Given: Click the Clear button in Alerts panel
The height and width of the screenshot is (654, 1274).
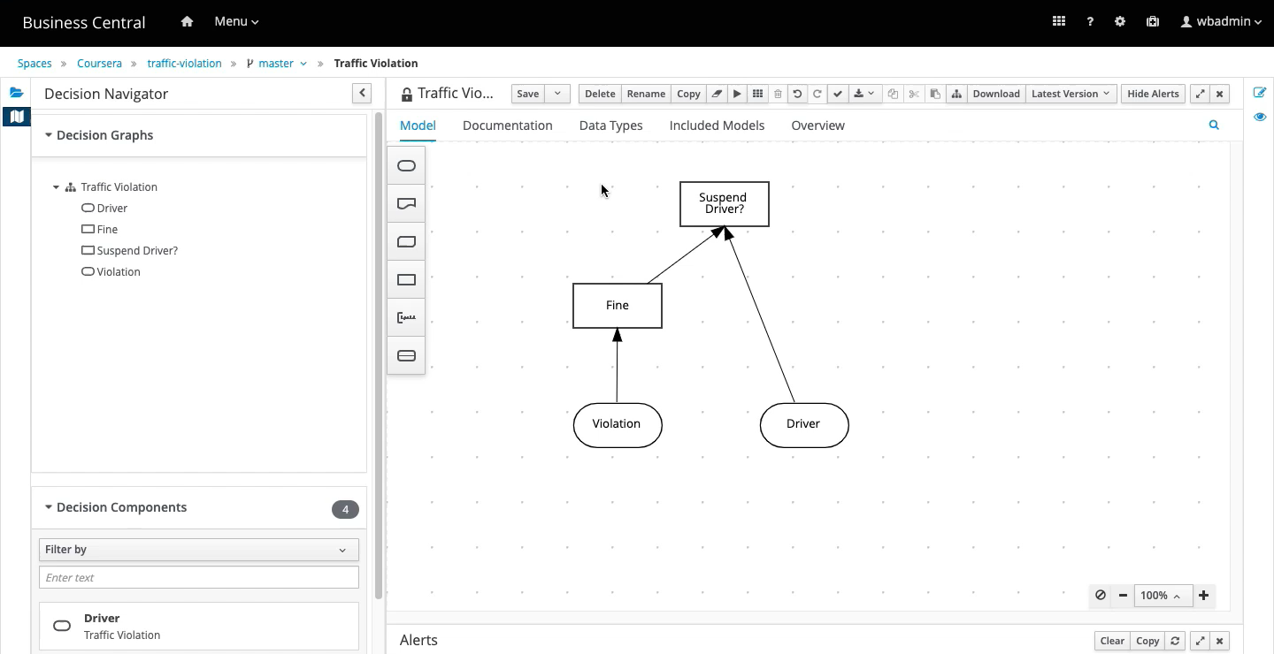Looking at the screenshot, I should [x=1112, y=641].
